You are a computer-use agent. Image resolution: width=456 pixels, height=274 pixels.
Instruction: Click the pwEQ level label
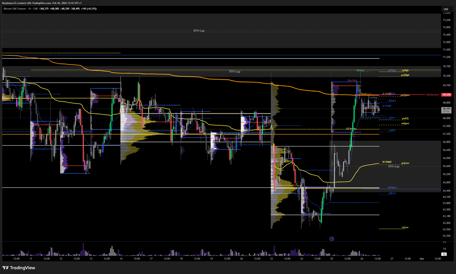(x=405, y=118)
